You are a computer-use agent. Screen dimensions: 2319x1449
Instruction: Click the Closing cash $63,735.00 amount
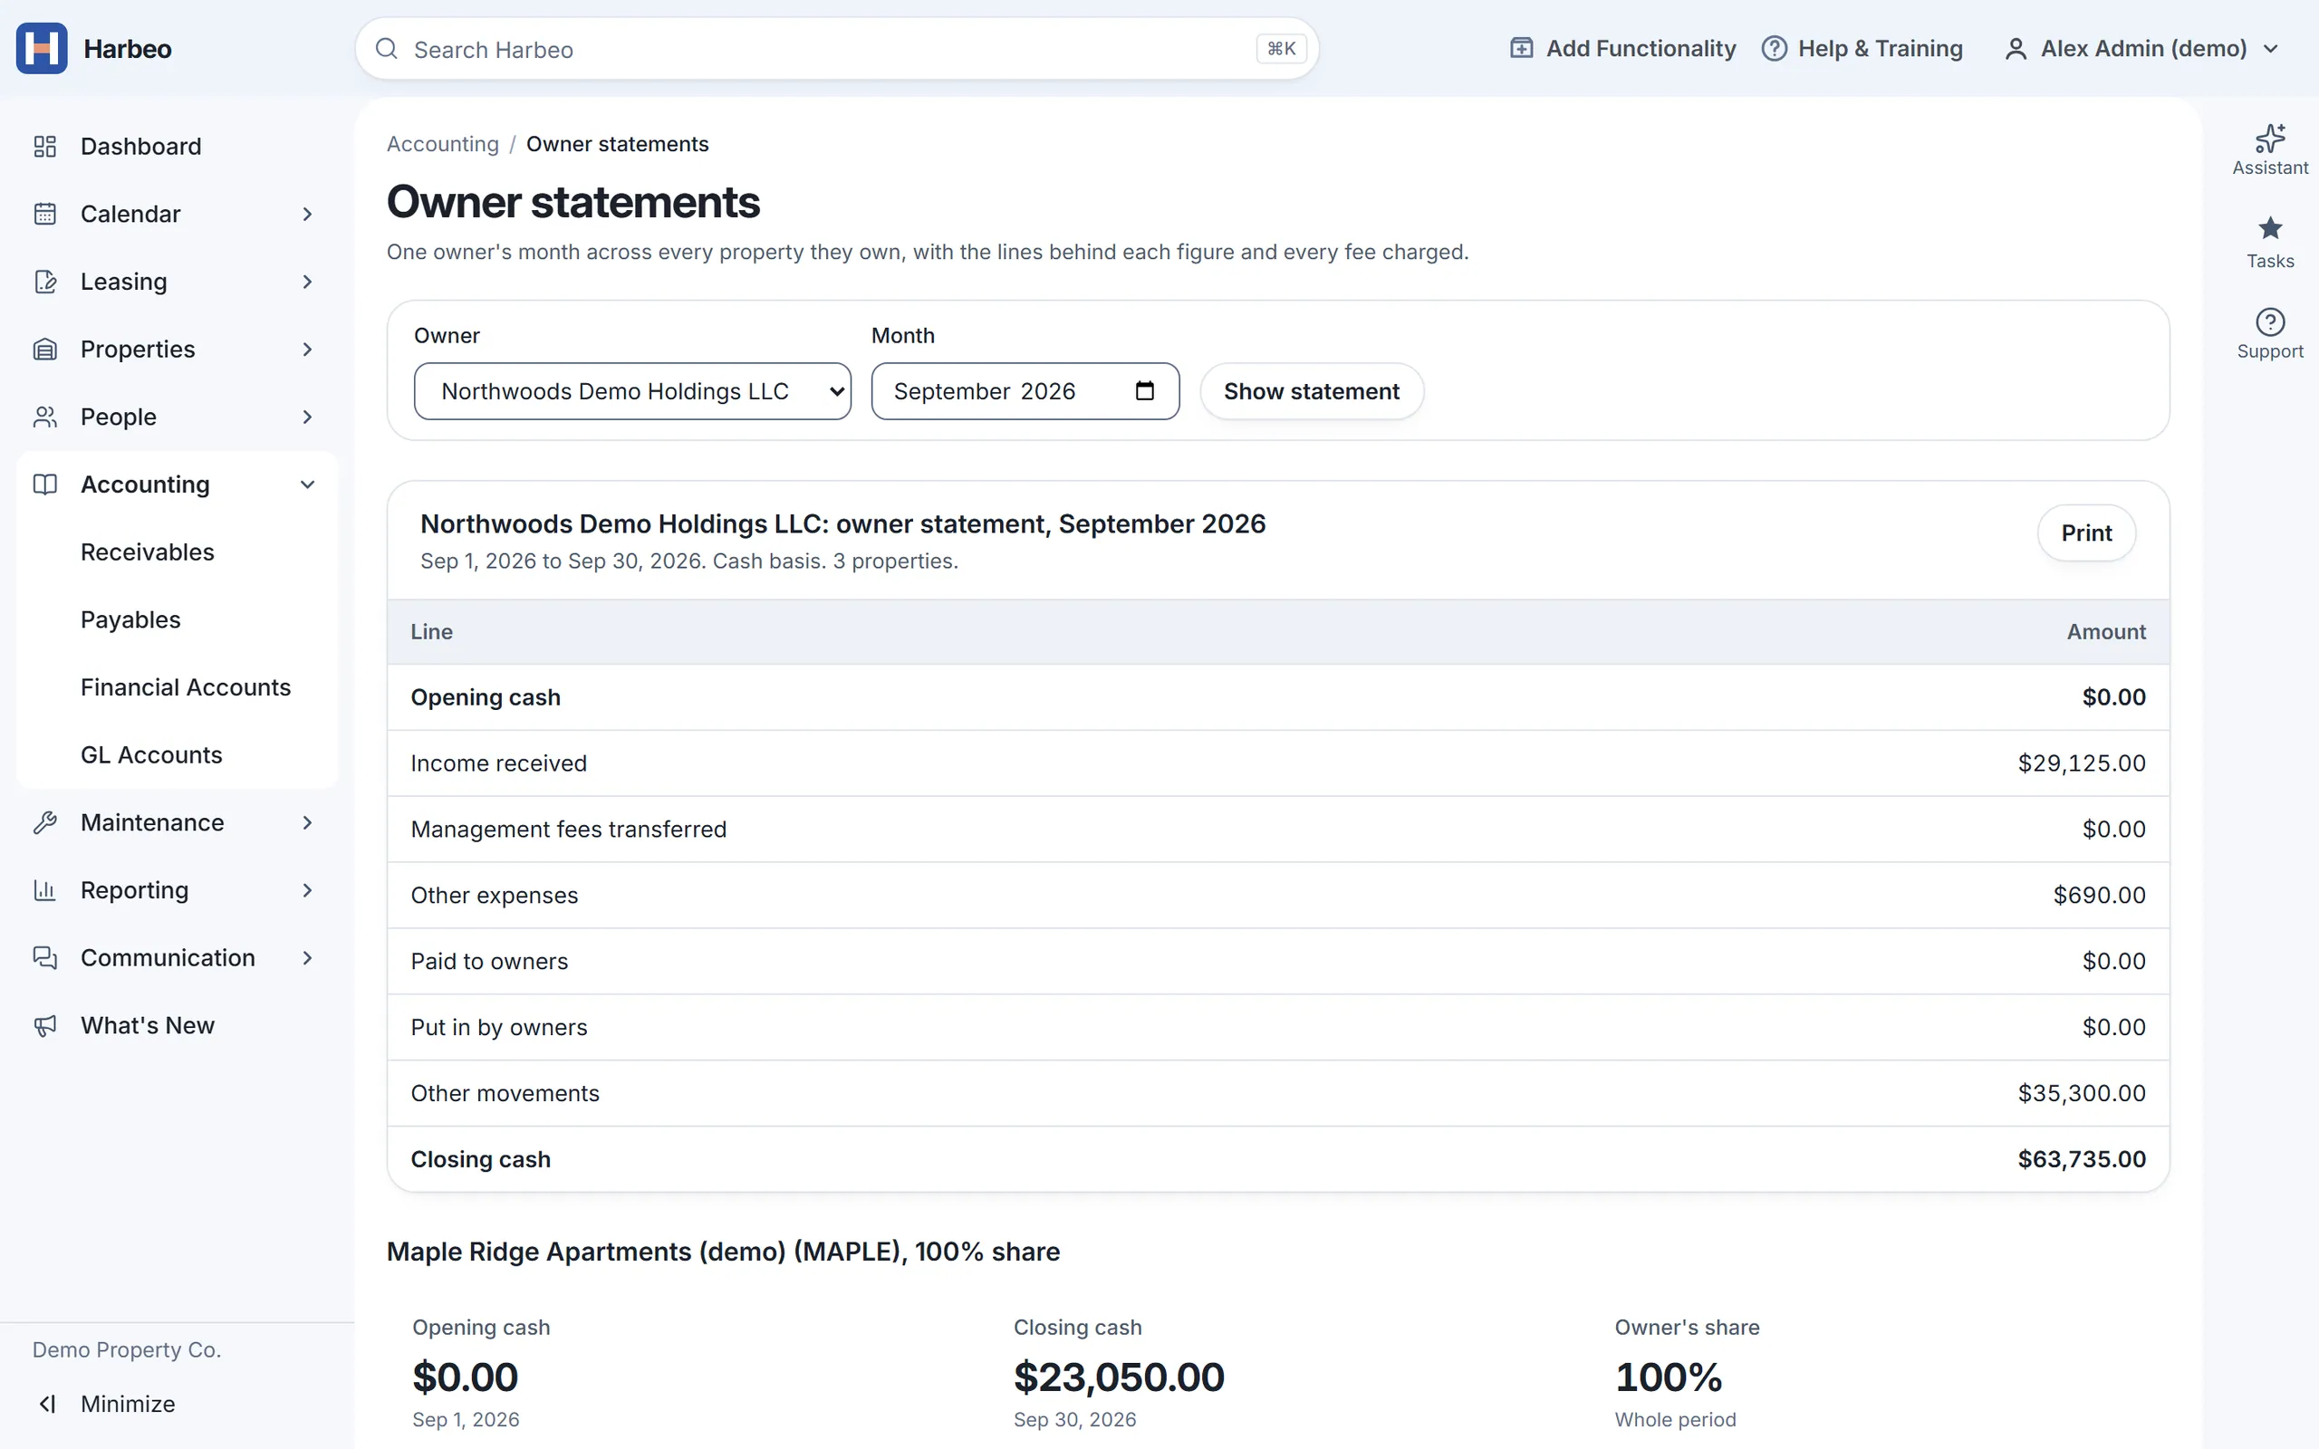[x=2082, y=1159]
